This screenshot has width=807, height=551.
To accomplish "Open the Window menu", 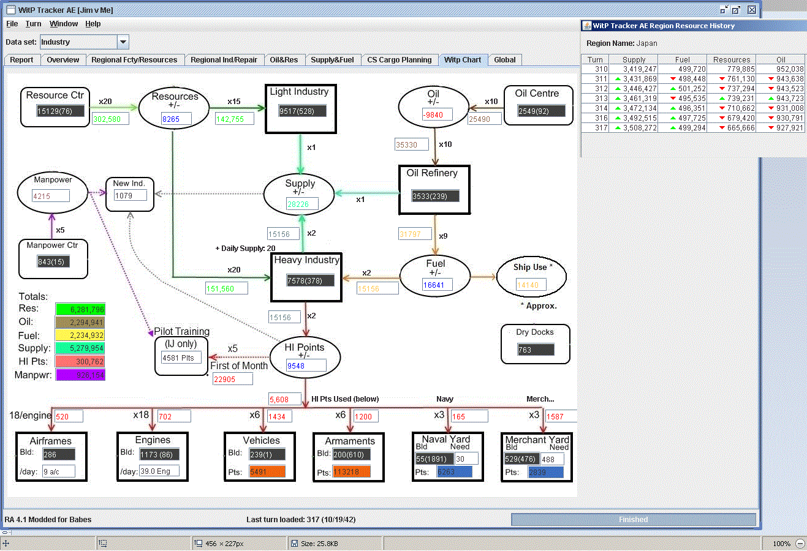I will 64,24.
